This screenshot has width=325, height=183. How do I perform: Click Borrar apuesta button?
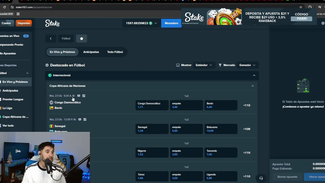tap(287, 177)
